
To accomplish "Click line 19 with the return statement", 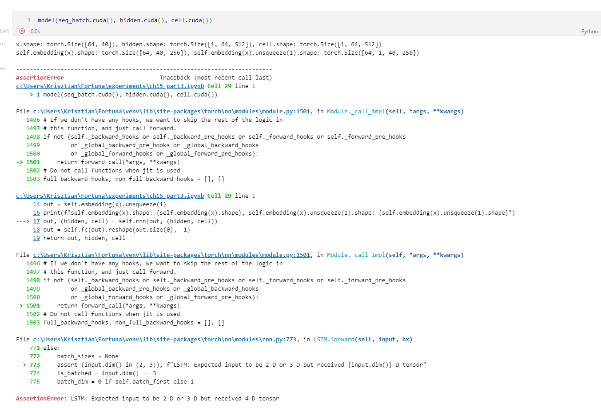I will click(36, 238).
